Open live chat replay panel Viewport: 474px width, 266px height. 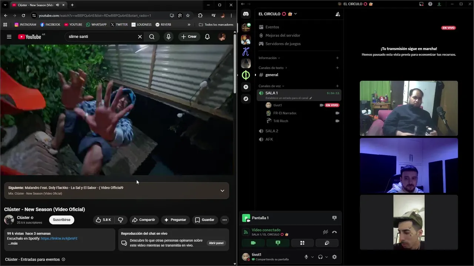click(216, 243)
